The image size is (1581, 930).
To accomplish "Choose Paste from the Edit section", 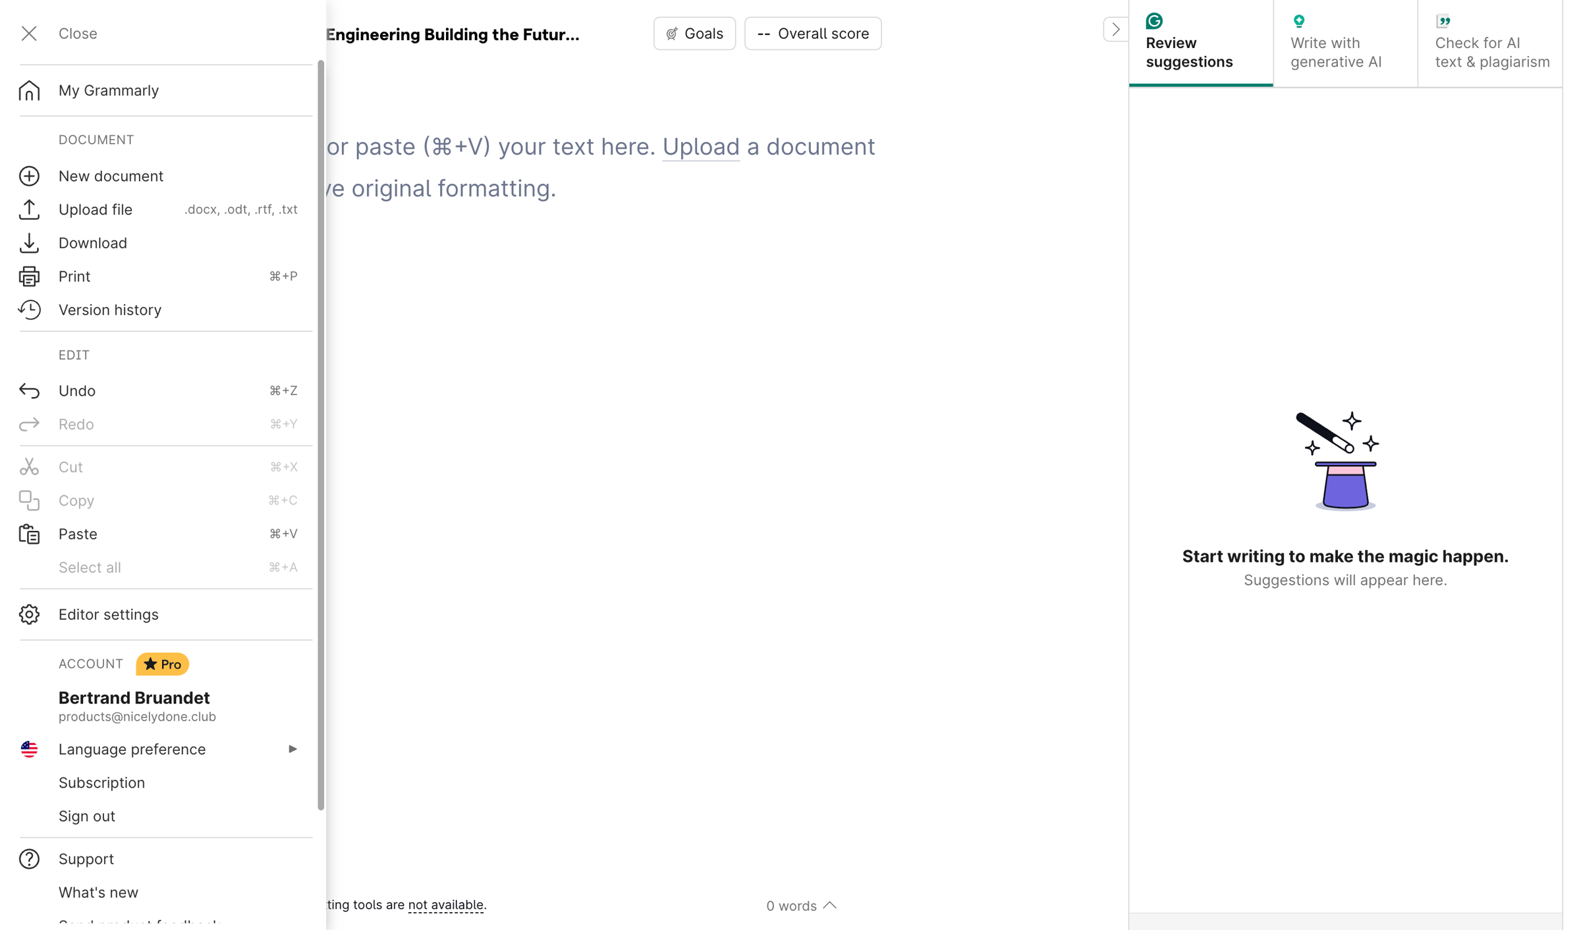I will pos(166,534).
